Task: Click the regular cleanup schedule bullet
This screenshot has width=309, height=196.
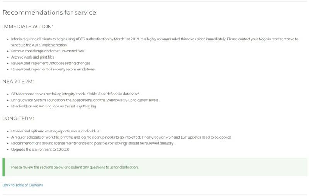Action: pos(121,137)
